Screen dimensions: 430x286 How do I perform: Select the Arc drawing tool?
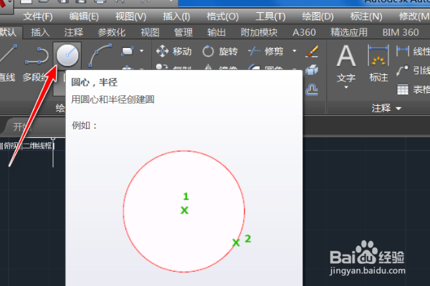click(100, 56)
